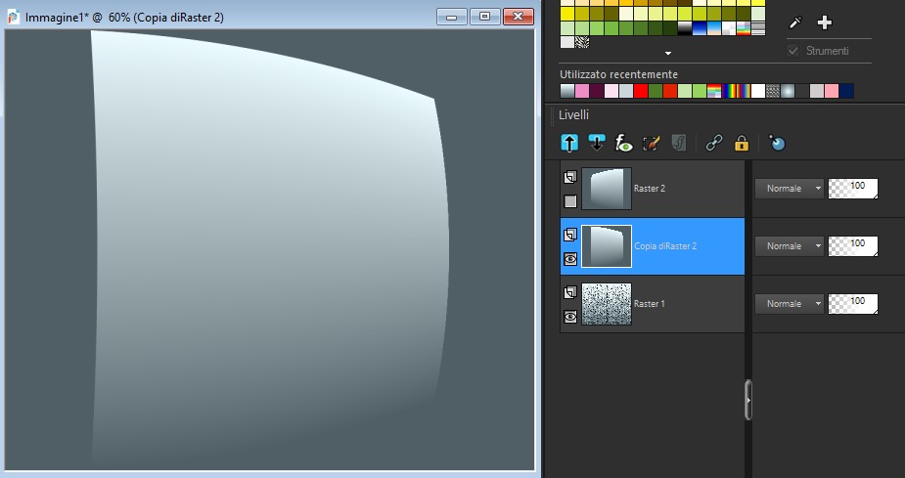This screenshot has width=905, height=478.
Task: Click the move layer up arrow icon
Action: (x=569, y=143)
